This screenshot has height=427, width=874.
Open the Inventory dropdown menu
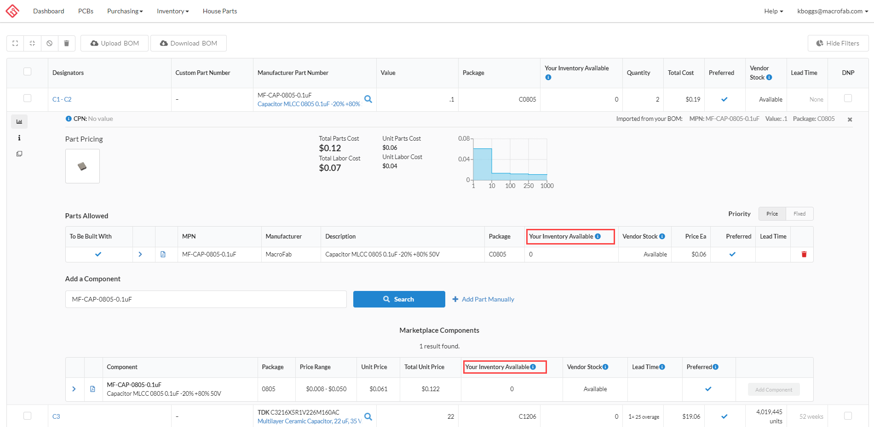point(172,11)
